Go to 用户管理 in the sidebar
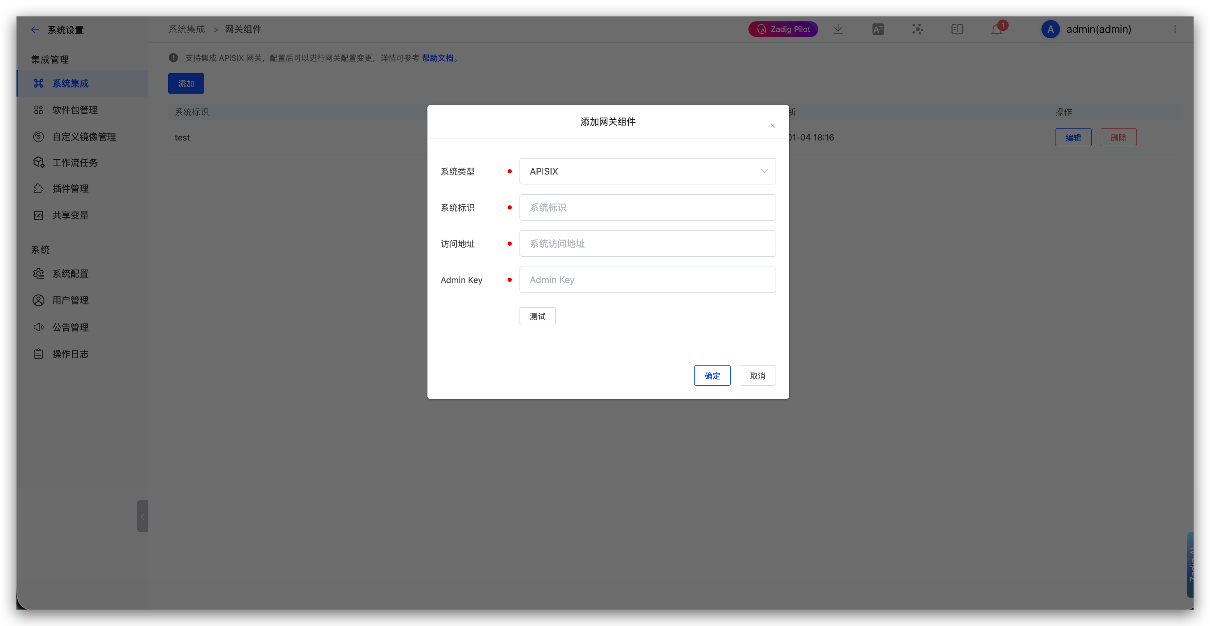Image resolution: width=1210 pixels, height=626 pixels. tap(70, 300)
